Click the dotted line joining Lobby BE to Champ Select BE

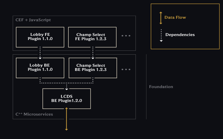[x=66, y=83]
